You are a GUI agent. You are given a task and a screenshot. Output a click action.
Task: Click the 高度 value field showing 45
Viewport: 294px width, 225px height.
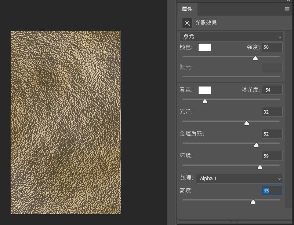272,191
